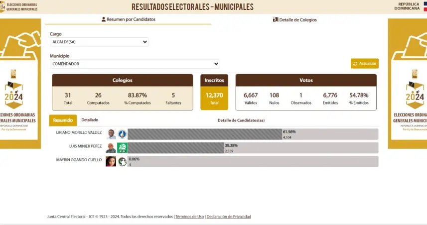This screenshot has height=225, width=427.
Task: Open the Términos de Uso link
Action: click(x=190, y=217)
